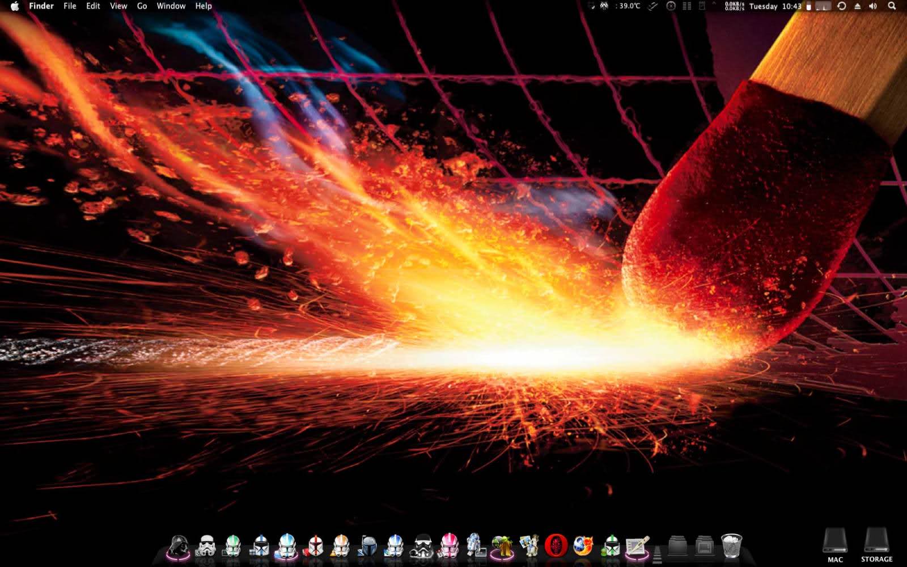Open the red Darth Maul dock icon

[x=556, y=546]
